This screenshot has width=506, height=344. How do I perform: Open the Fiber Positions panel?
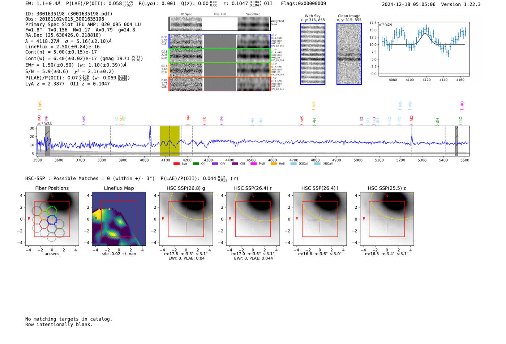coord(52,219)
